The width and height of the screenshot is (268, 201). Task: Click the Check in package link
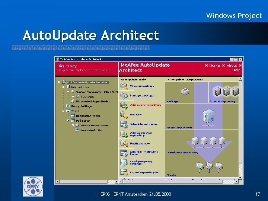142,86
